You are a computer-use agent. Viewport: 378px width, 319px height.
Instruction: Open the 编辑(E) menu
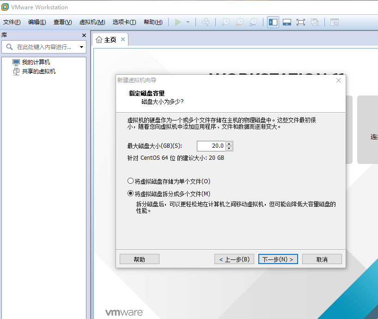(37, 22)
